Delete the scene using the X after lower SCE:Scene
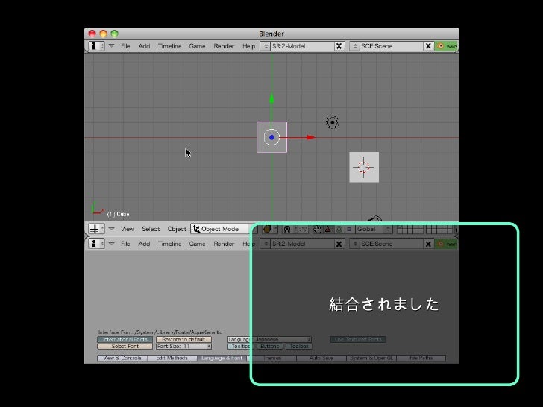Image resolution: width=543 pixels, height=407 pixels. pyautogui.click(x=428, y=244)
